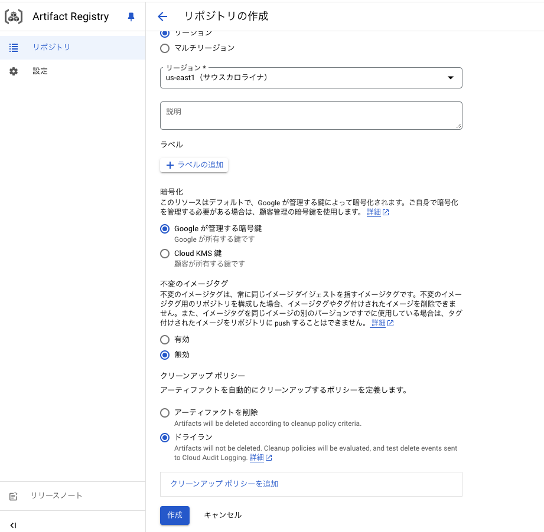The height and width of the screenshot is (532, 544).
Task: Enable 有効 for immutable image tags
Action: pos(165,339)
